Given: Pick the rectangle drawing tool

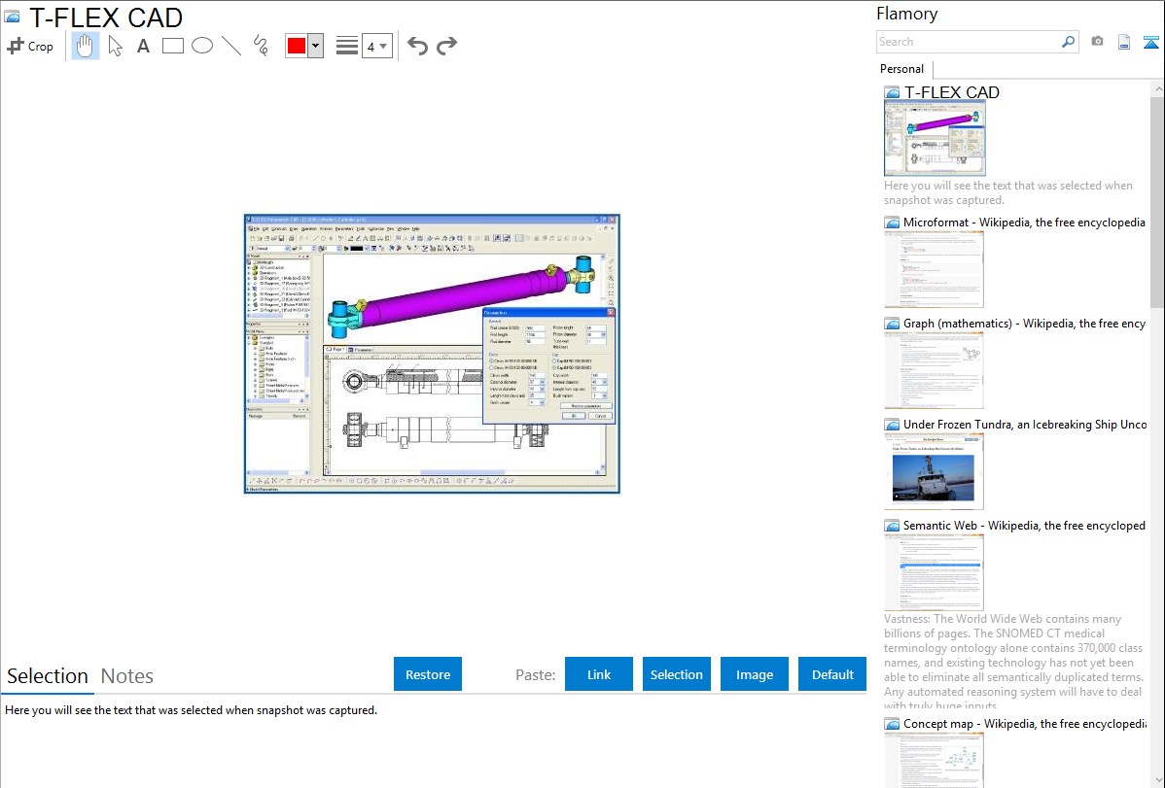Looking at the screenshot, I should (172, 46).
